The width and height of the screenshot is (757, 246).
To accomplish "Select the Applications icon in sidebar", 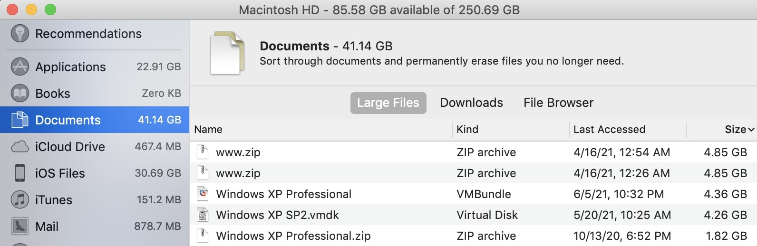I will click(x=20, y=66).
